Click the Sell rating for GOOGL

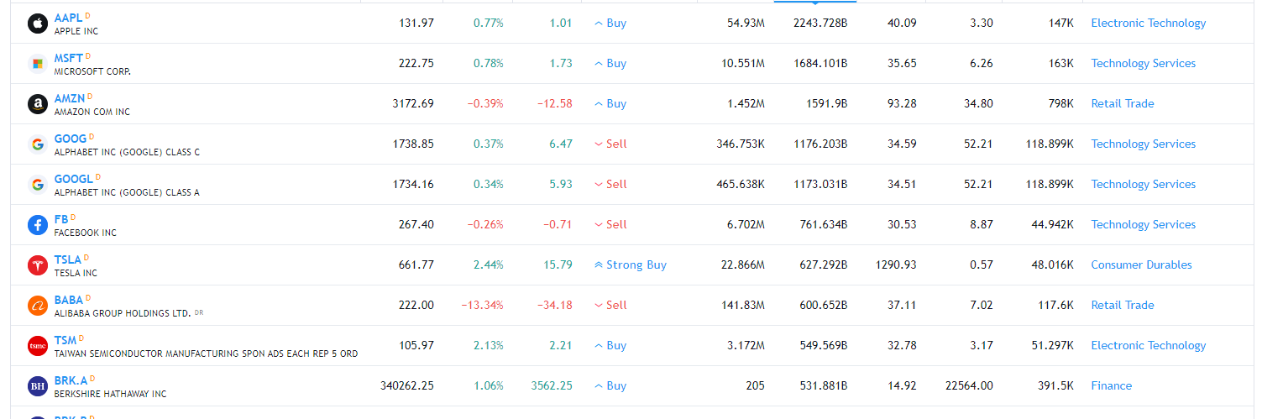[610, 185]
